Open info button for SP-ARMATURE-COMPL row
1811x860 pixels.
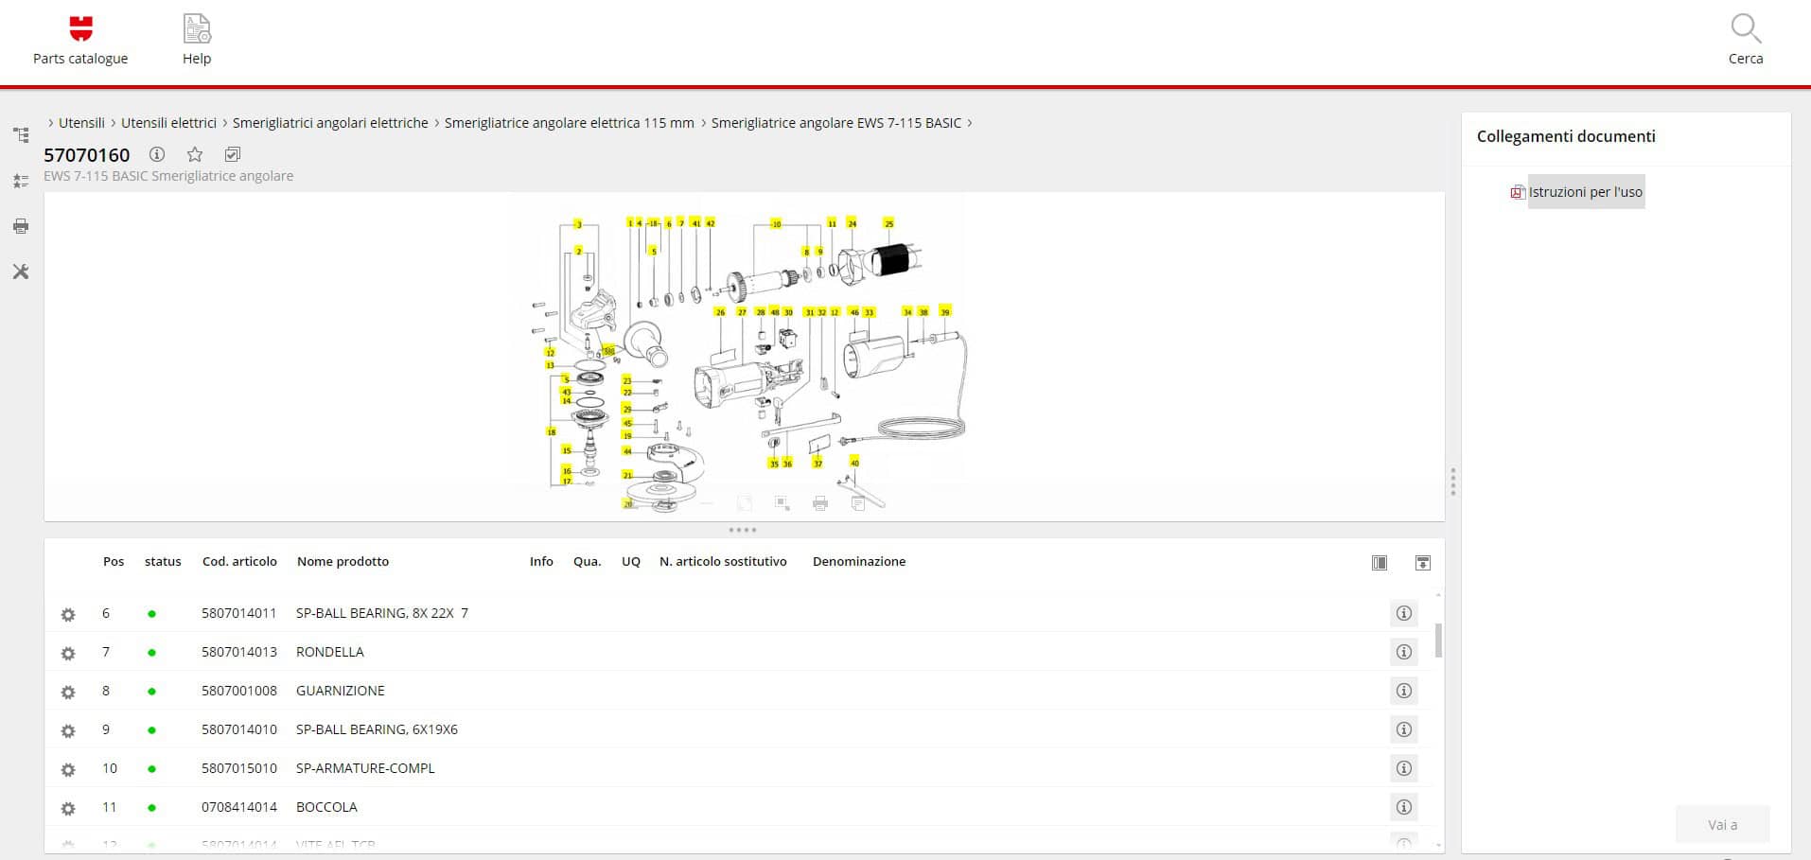(1404, 768)
